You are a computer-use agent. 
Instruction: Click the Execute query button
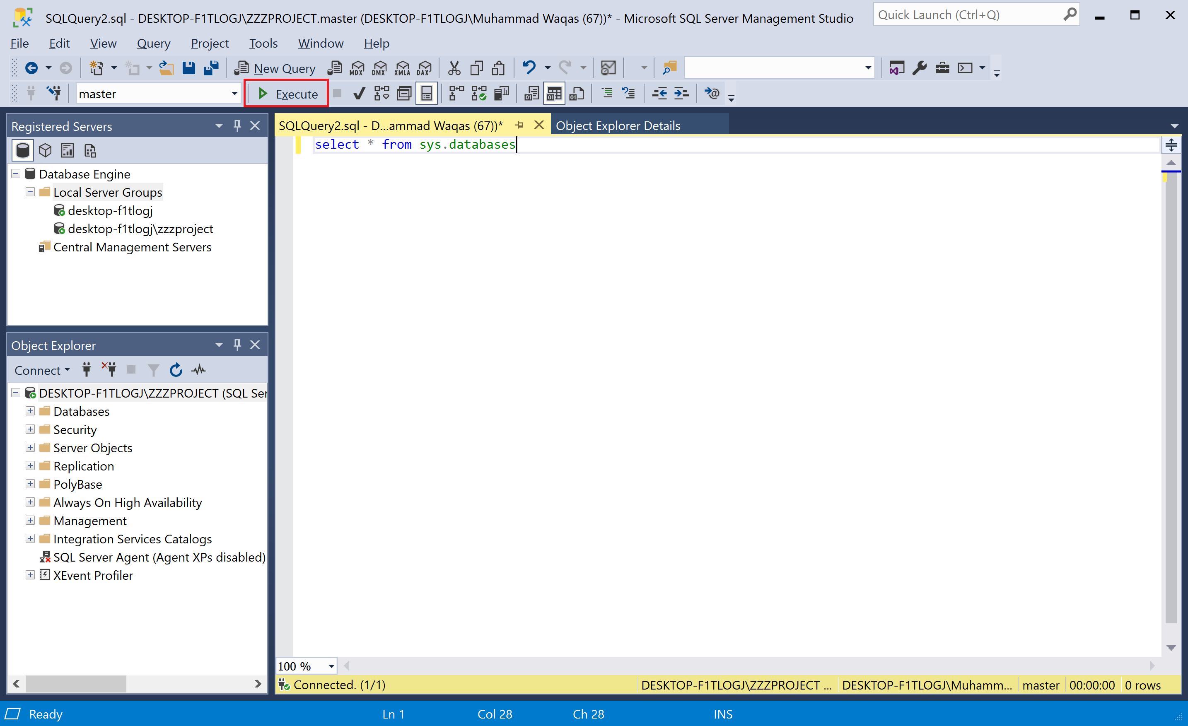point(287,94)
